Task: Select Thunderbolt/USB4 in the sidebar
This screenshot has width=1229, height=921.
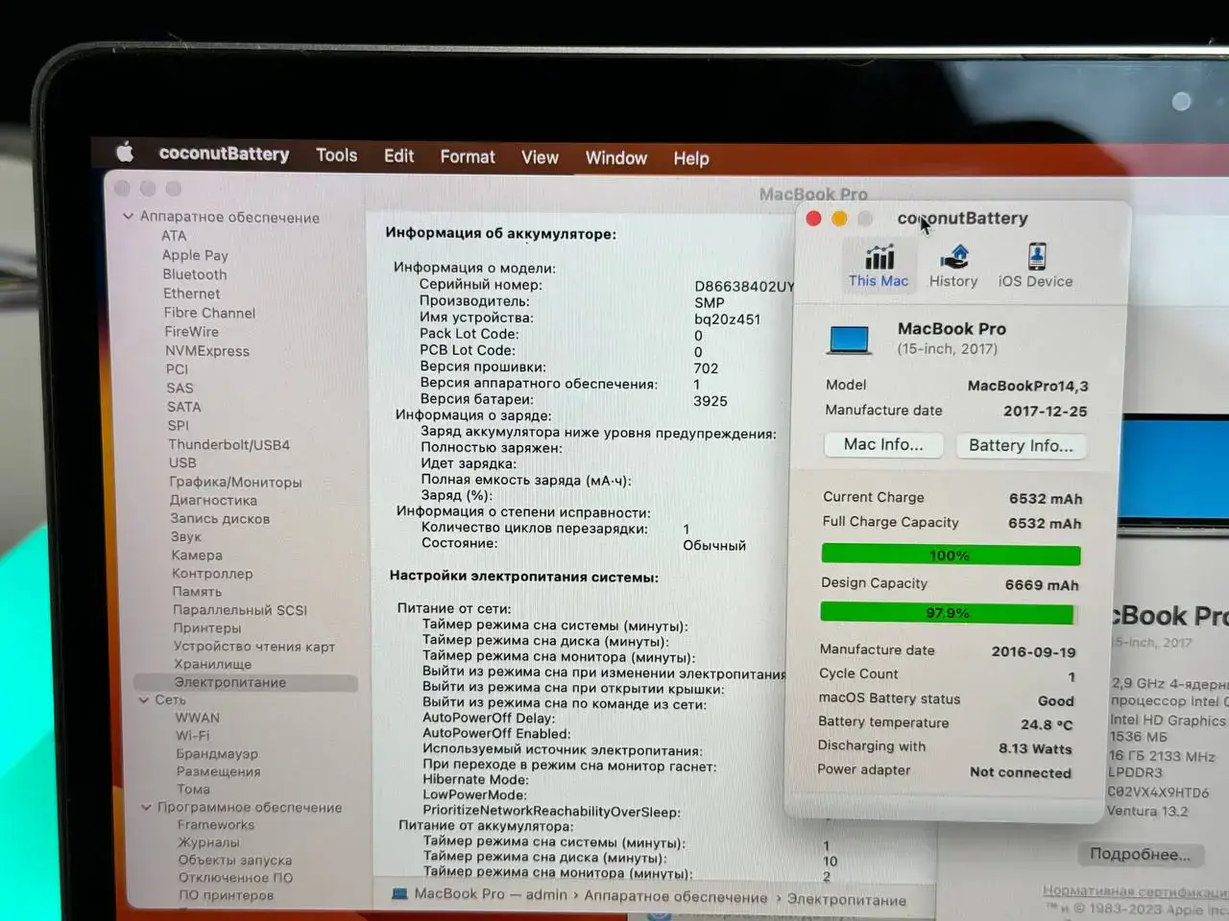Action: [x=229, y=444]
